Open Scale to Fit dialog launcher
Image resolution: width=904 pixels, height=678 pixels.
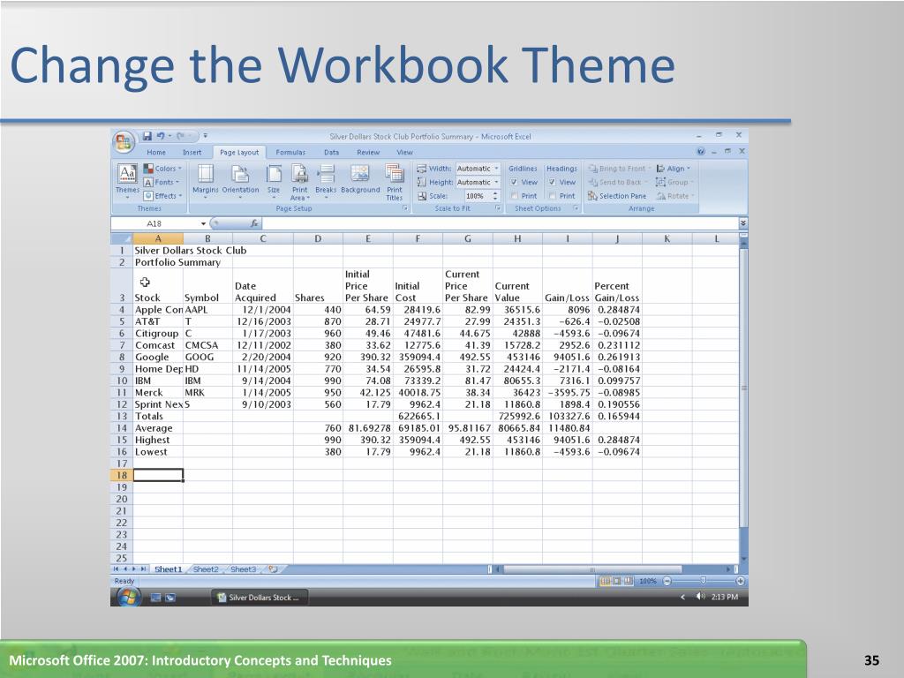pos(498,208)
